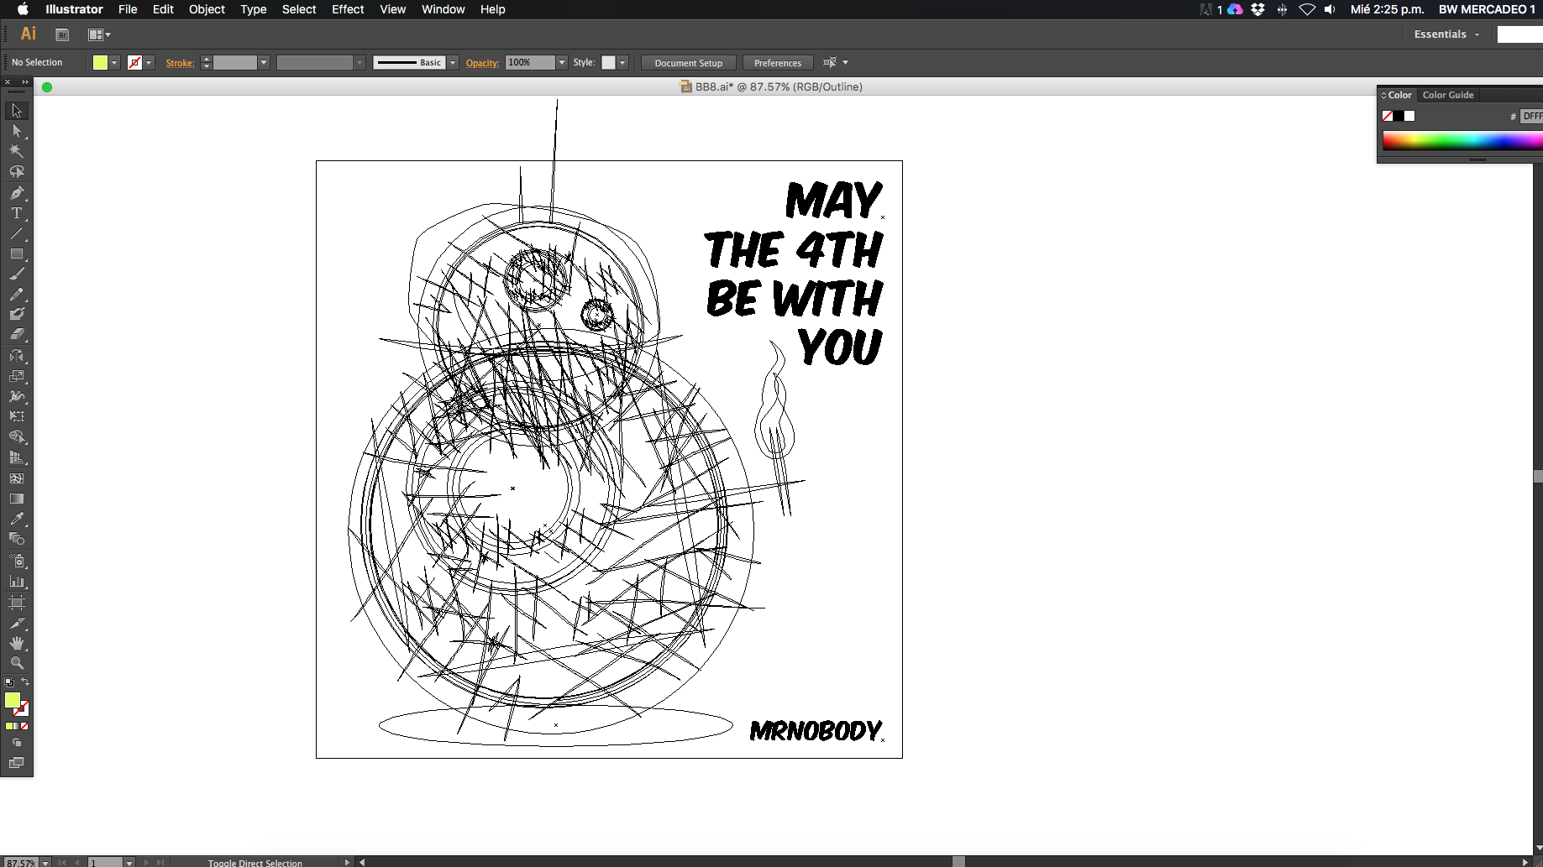Expand the Basic brush definition dropdown
The height and width of the screenshot is (867, 1543).
[453, 63]
